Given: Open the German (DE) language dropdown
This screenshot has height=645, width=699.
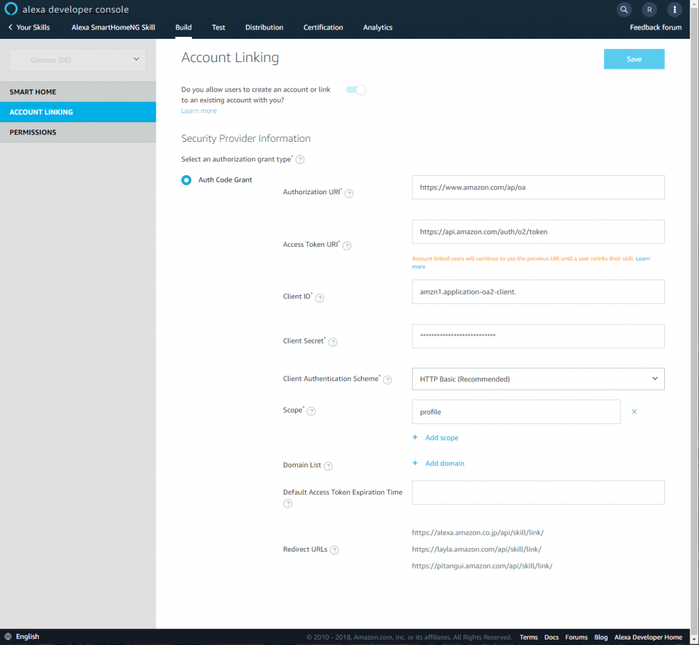Looking at the screenshot, I should click(x=77, y=60).
